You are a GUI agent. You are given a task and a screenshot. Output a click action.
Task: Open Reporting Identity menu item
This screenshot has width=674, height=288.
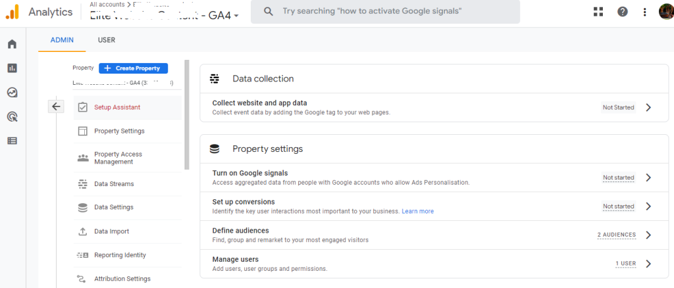[x=127, y=255]
